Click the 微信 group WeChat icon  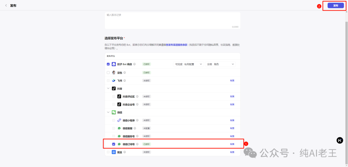click(x=114, y=113)
